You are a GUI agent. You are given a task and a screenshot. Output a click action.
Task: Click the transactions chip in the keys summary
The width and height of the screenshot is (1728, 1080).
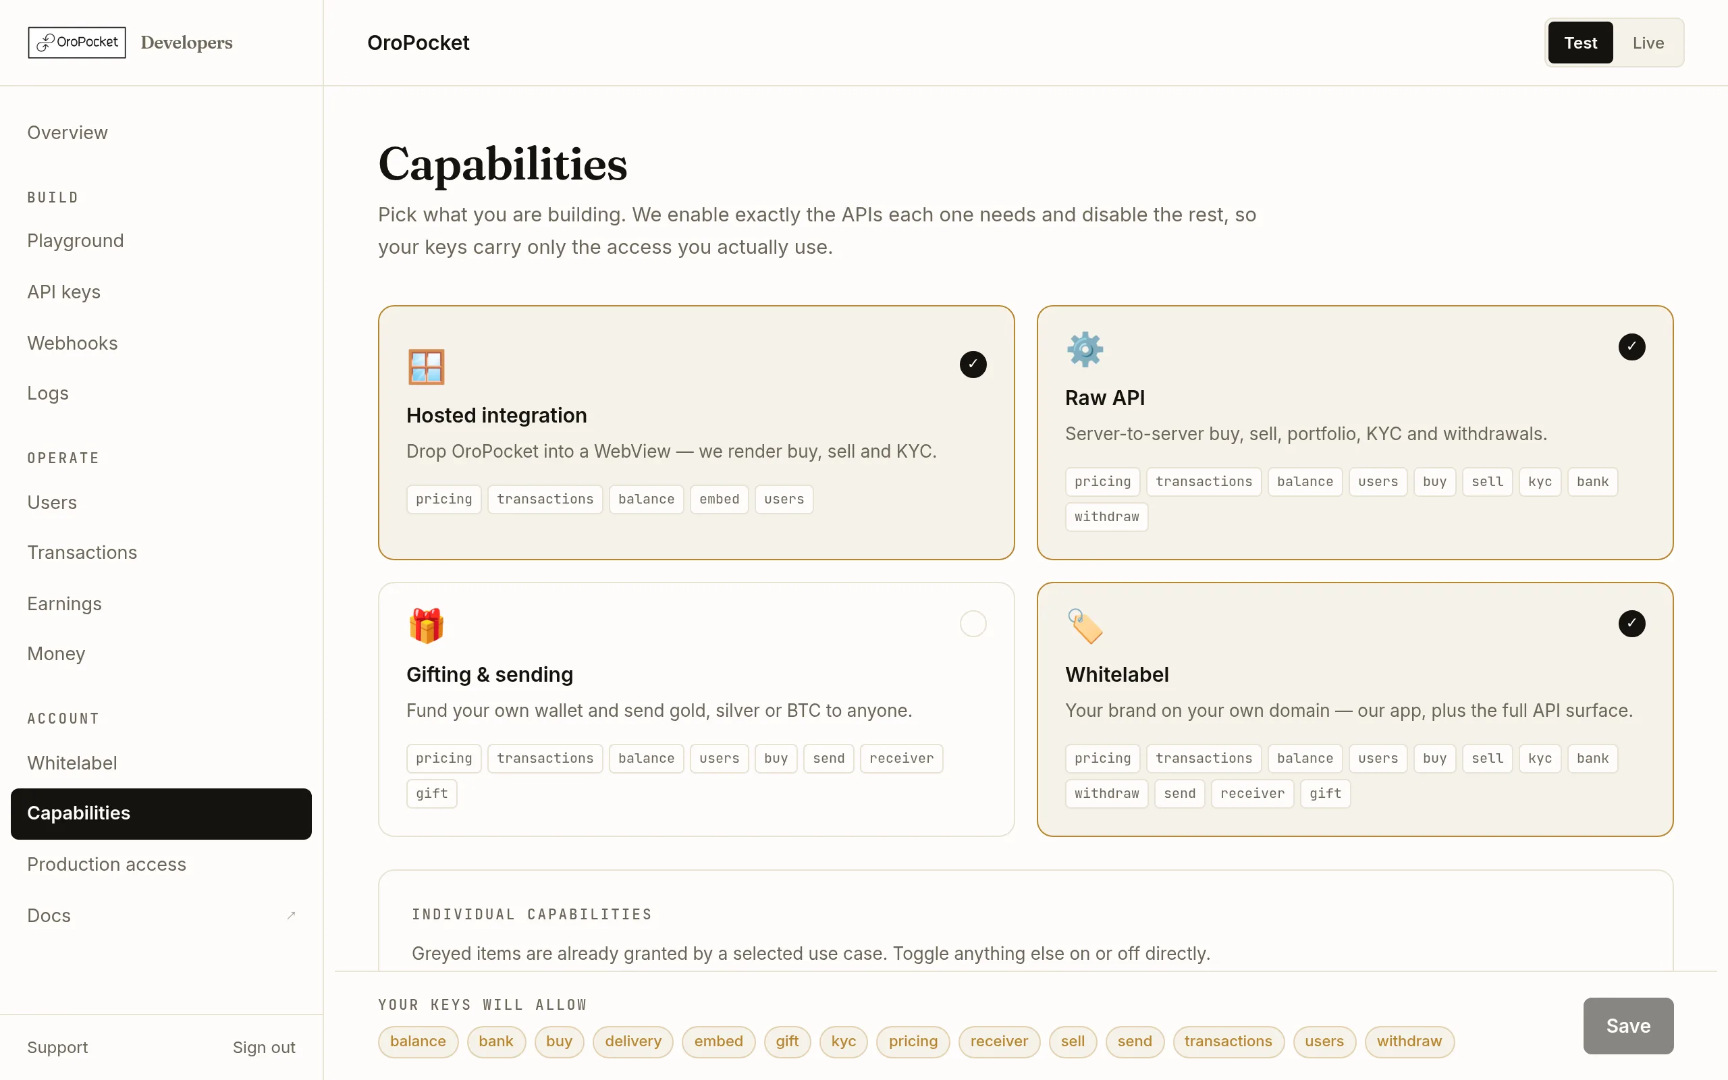pos(1228,1042)
